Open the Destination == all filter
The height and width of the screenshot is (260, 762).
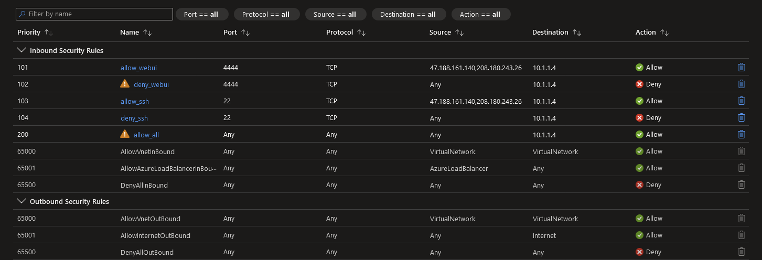pos(409,14)
